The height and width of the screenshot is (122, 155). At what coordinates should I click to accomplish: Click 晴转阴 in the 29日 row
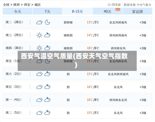[x=68, y=35]
